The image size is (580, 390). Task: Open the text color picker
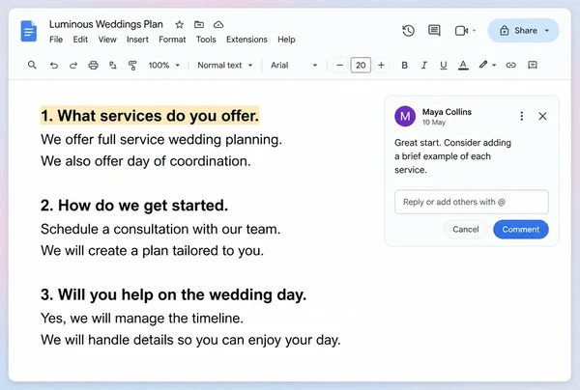[463, 66]
